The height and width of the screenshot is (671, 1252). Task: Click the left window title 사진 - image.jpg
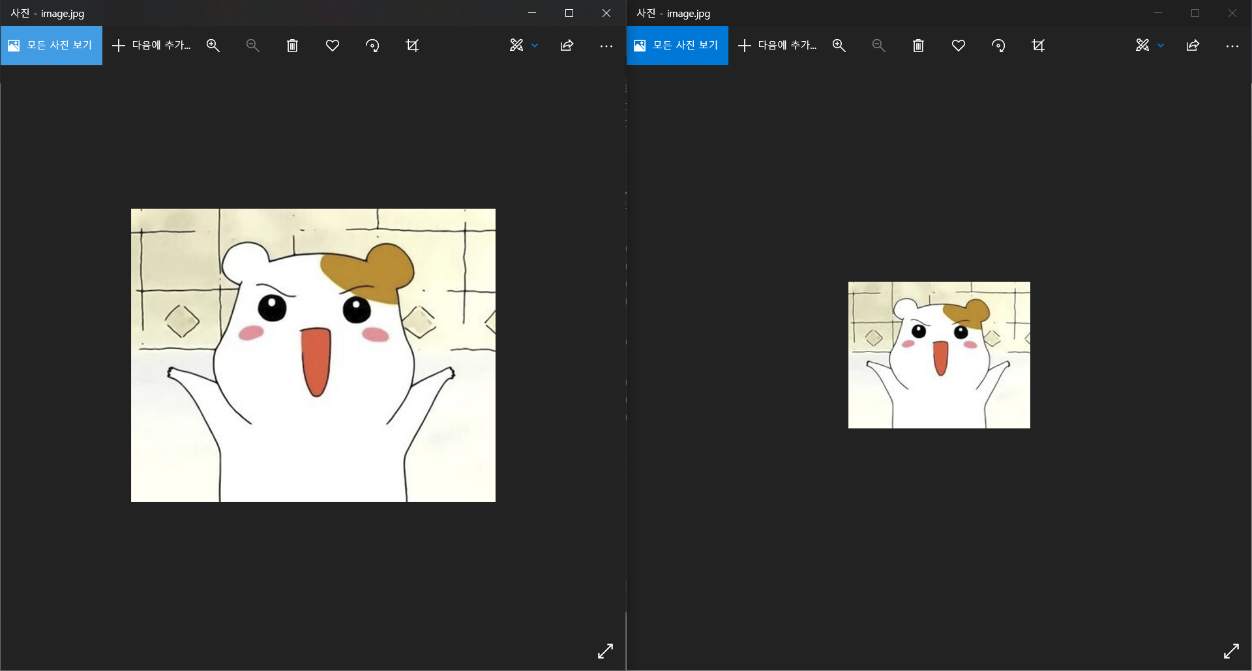tap(48, 13)
